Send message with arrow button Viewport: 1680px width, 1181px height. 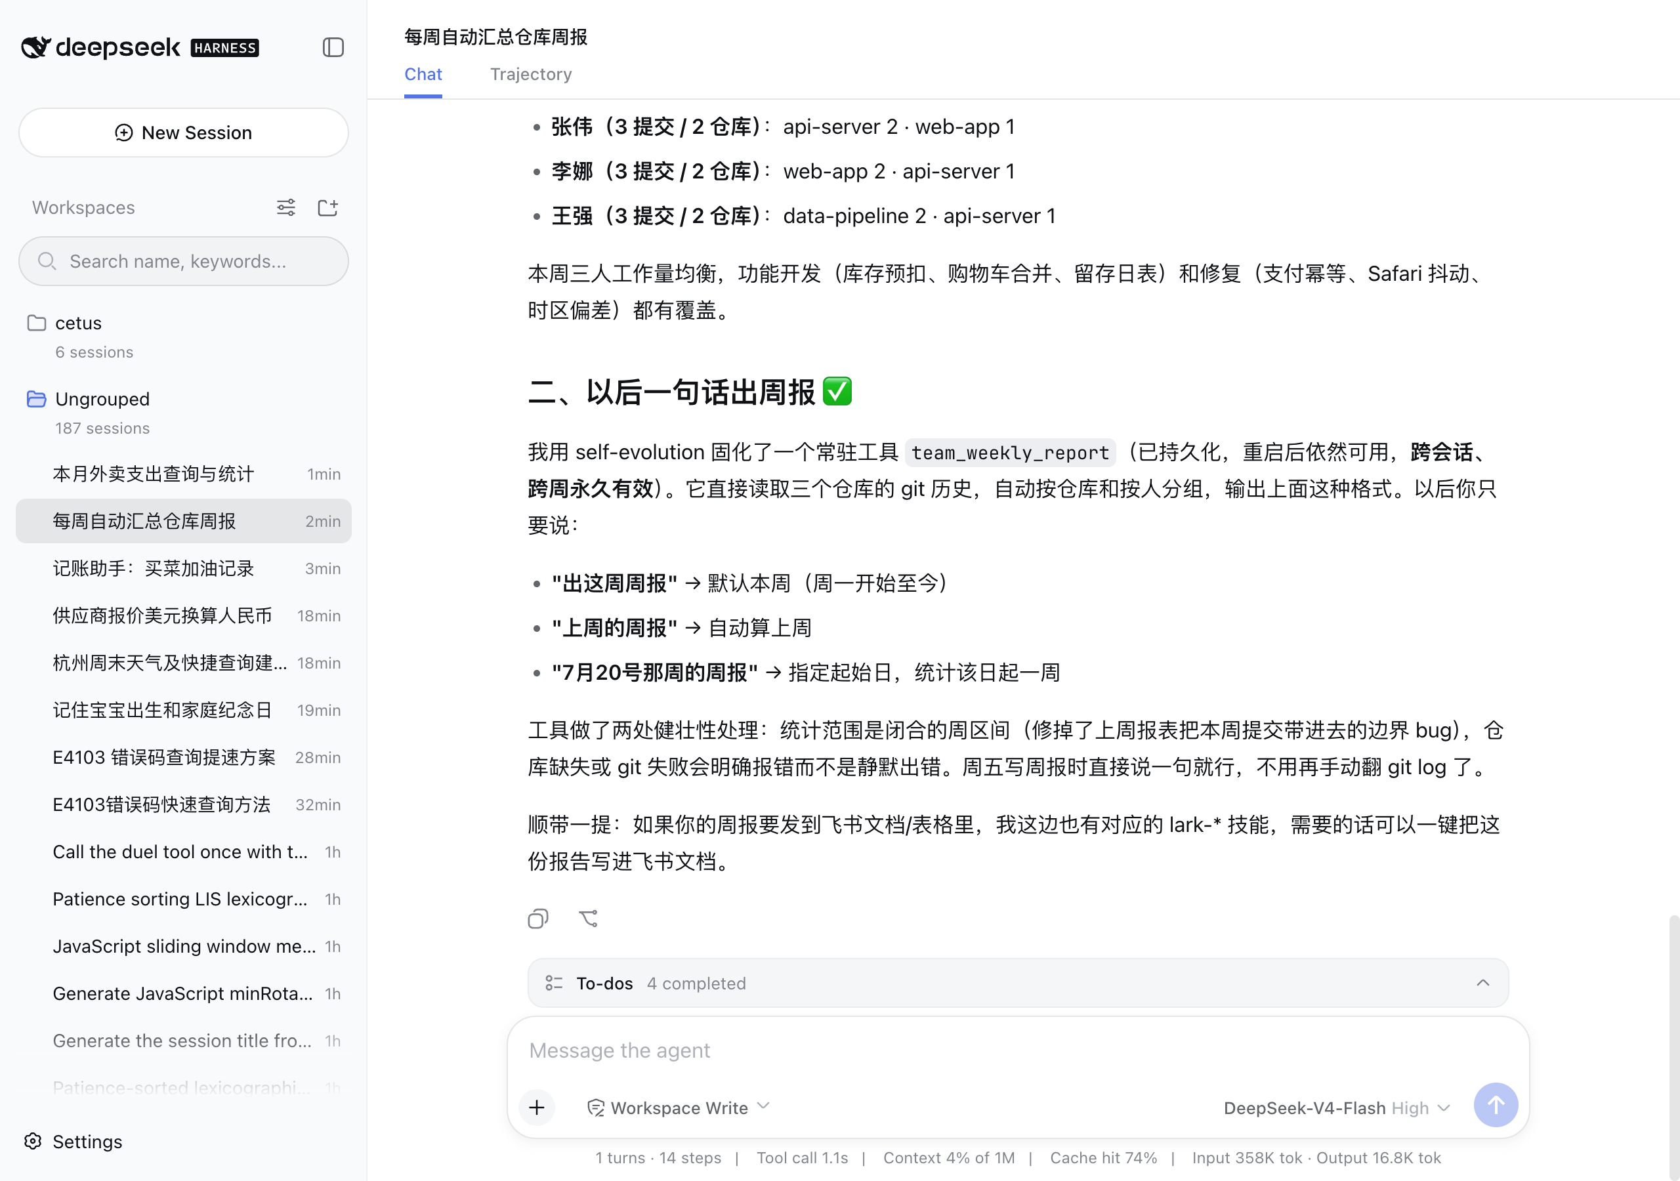point(1496,1105)
